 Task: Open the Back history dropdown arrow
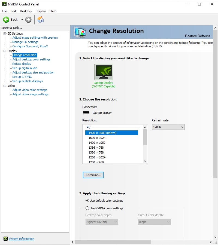pos(22,20)
